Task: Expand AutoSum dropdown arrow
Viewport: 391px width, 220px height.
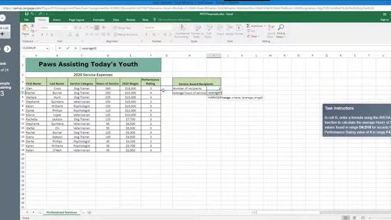Action: [265, 26]
